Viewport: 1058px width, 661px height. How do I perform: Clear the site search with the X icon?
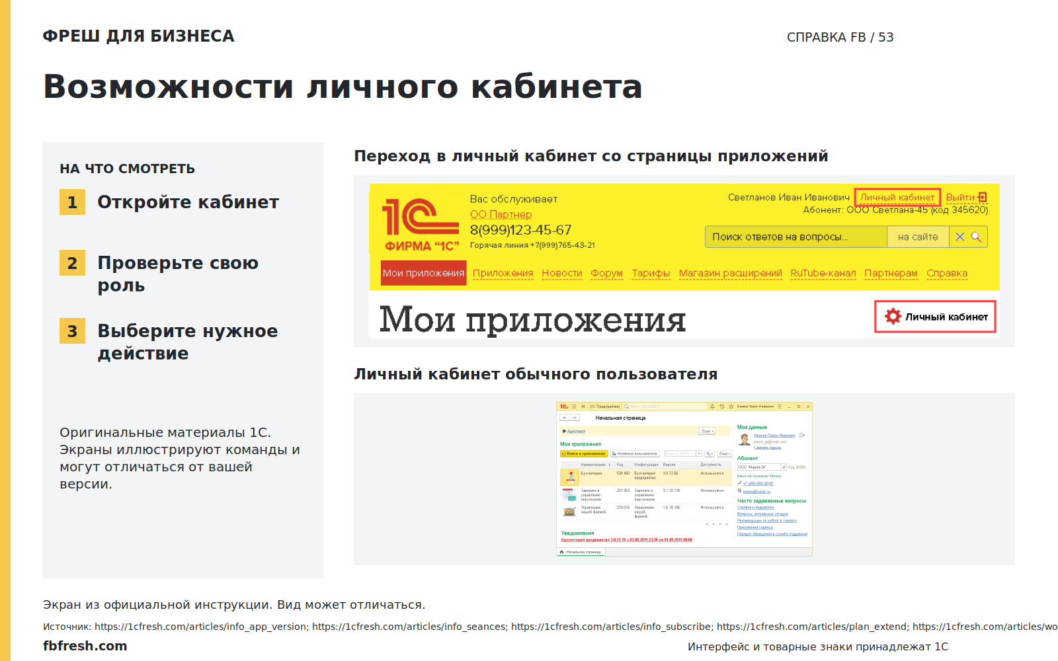[960, 237]
